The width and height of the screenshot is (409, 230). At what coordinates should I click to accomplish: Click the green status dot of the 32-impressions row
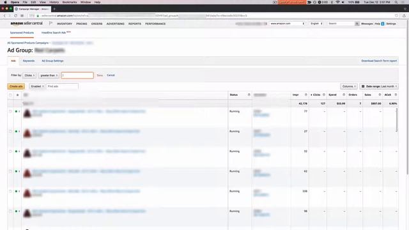click(16, 151)
